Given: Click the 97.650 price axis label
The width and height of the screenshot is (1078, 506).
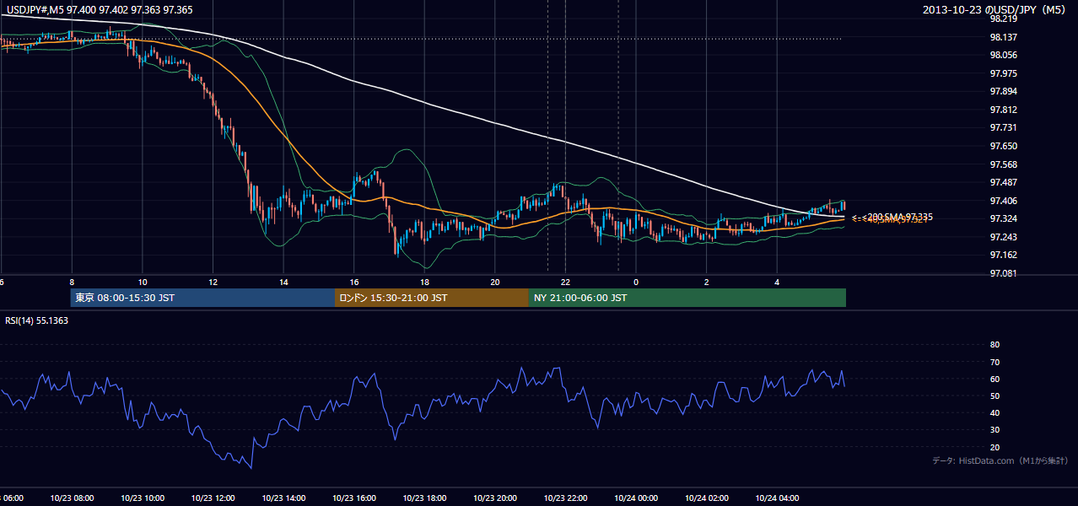Looking at the screenshot, I should point(1003,146).
